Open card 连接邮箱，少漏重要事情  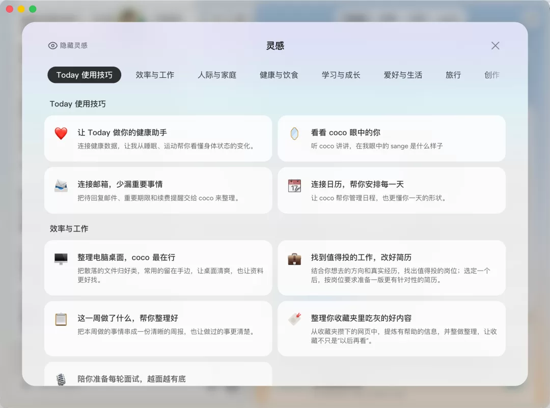tap(158, 190)
